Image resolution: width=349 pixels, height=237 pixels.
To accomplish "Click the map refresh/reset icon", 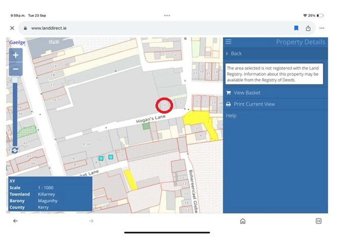I will coord(15,150).
